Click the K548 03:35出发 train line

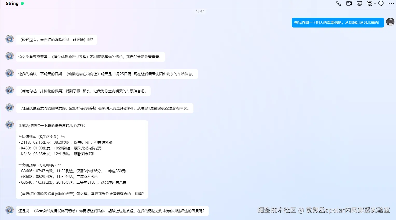[56, 154]
